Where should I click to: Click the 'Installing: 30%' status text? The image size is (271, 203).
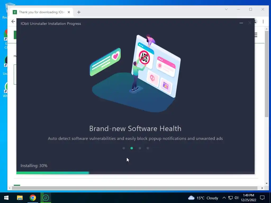coord(34,166)
